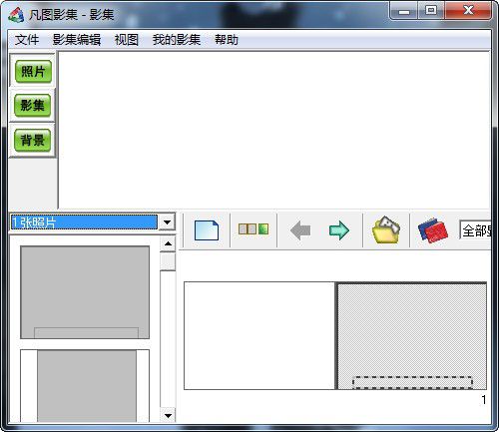Image resolution: width=499 pixels, height=432 pixels.
Task: Click the red and blue albums icon
Action: click(433, 230)
